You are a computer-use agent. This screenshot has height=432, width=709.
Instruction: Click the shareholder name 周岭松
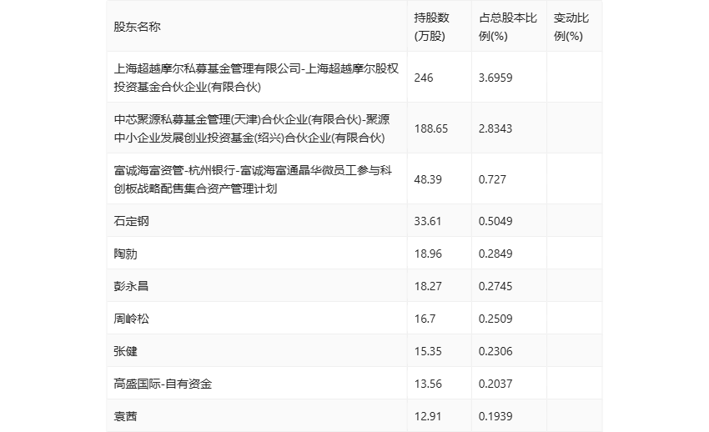(131, 319)
